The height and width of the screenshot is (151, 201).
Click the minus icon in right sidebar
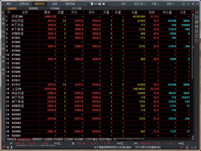[197, 41]
